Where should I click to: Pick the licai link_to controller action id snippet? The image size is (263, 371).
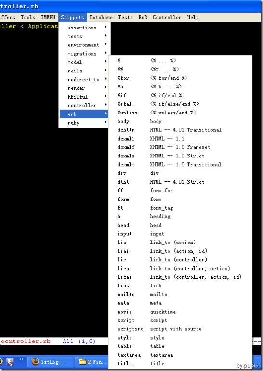180,277
